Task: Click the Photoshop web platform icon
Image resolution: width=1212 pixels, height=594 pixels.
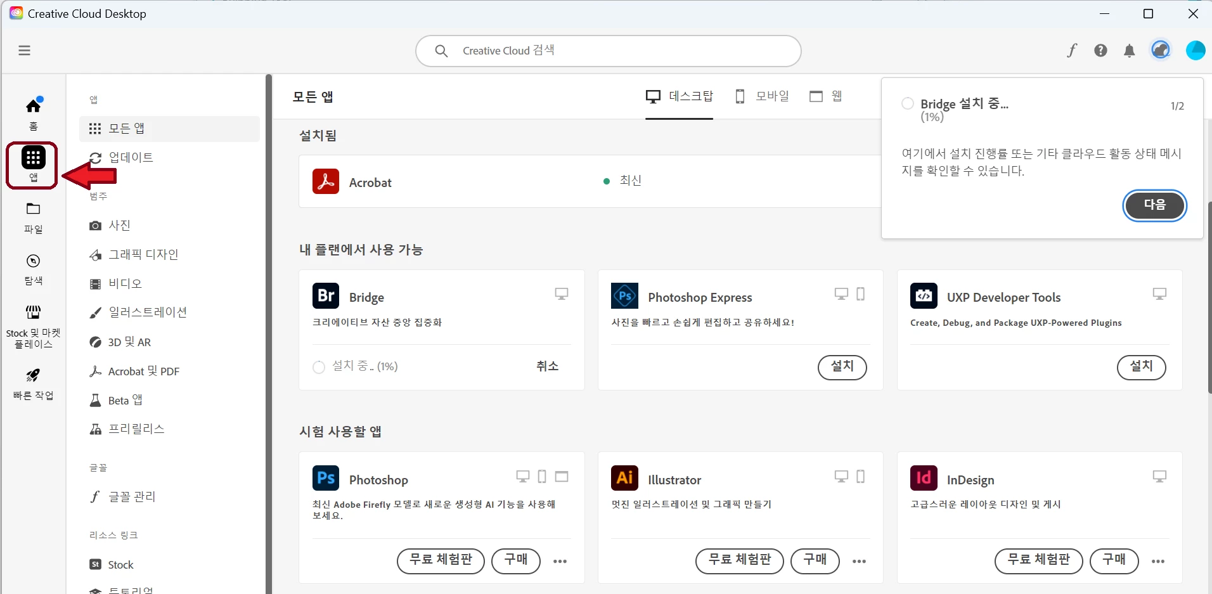Action: point(562,476)
